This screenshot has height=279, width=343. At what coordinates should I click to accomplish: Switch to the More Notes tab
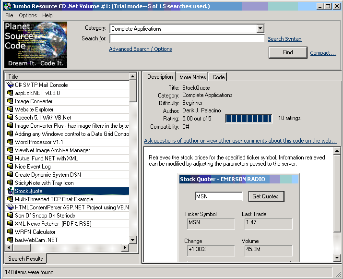click(x=192, y=77)
